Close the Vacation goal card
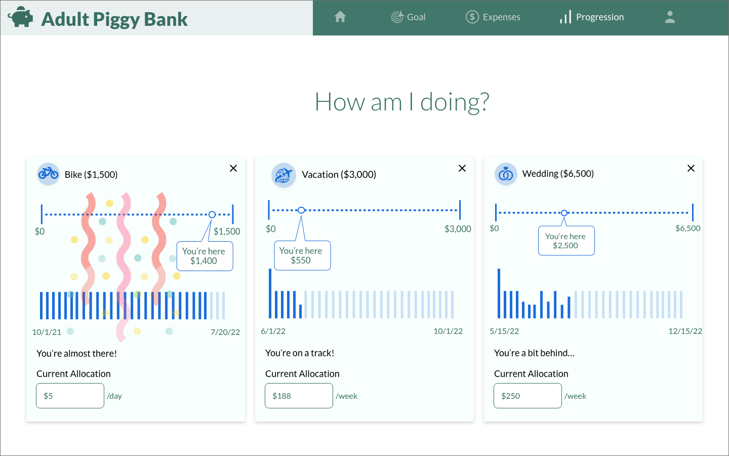 click(462, 168)
